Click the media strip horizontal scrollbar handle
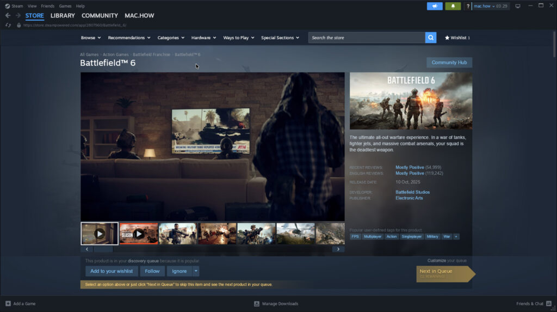This screenshot has height=312, width=557. pyautogui.click(x=103, y=249)
